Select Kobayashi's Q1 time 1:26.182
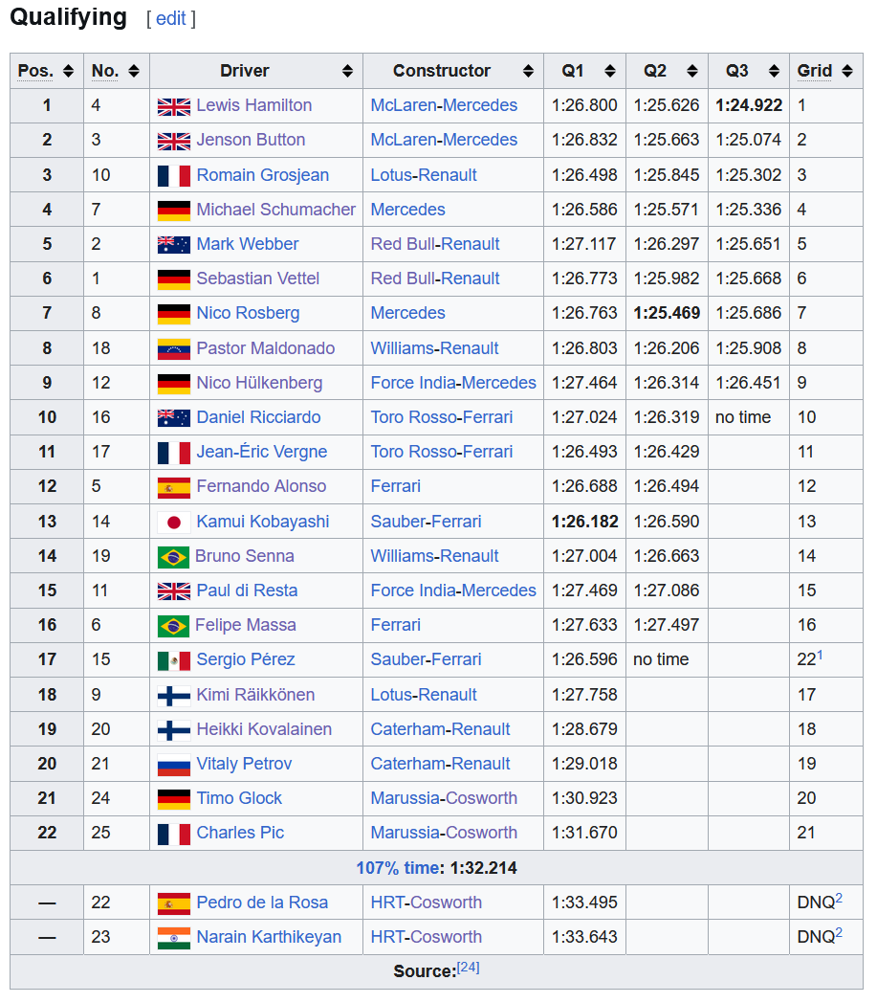Viewport: 877px width, 1003px height. pos(585,522)
